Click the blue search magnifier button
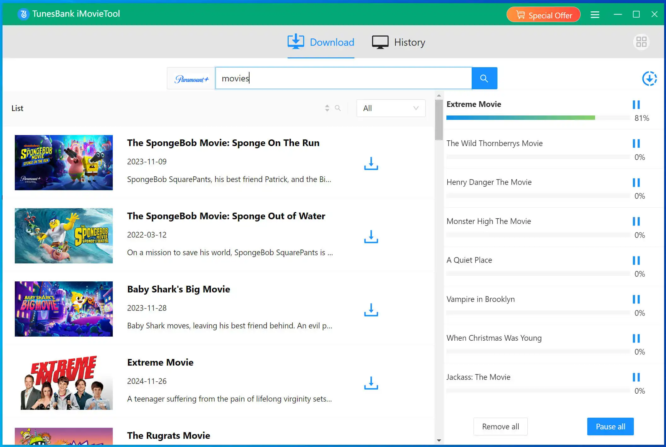The height and width of the screenshot is (447, 666). (484, 78)
